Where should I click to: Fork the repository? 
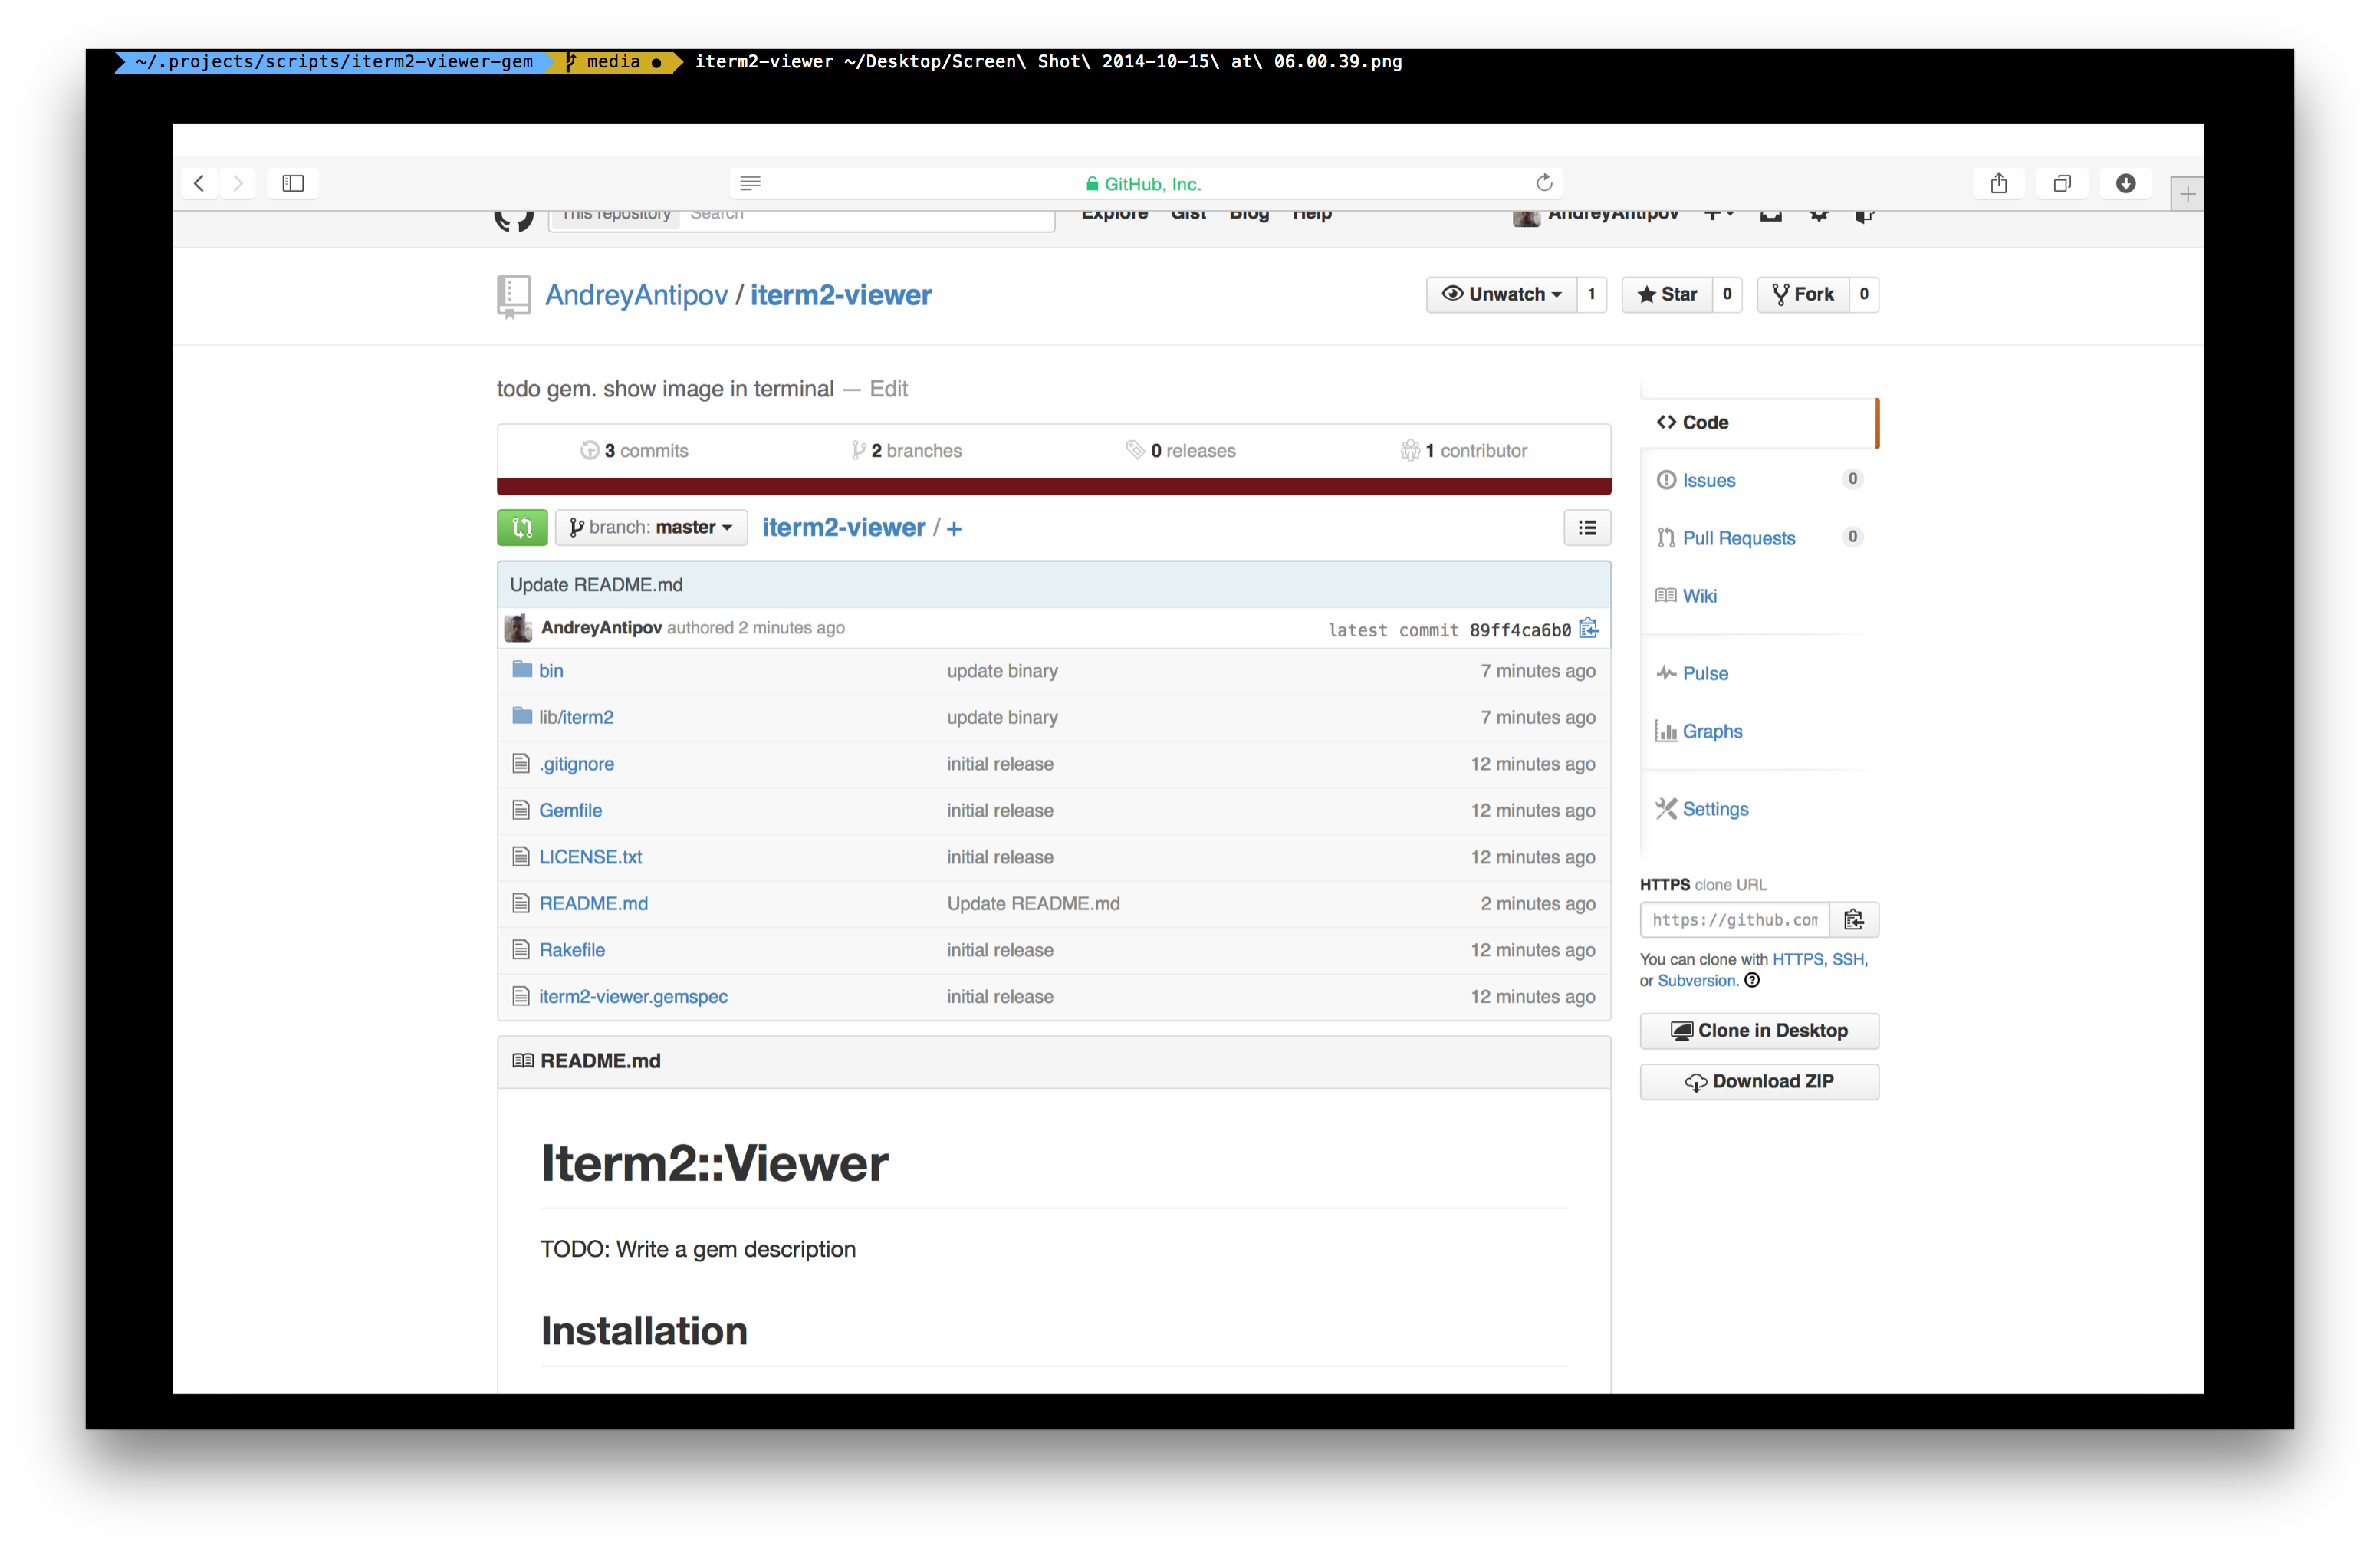pos(1802,294)
